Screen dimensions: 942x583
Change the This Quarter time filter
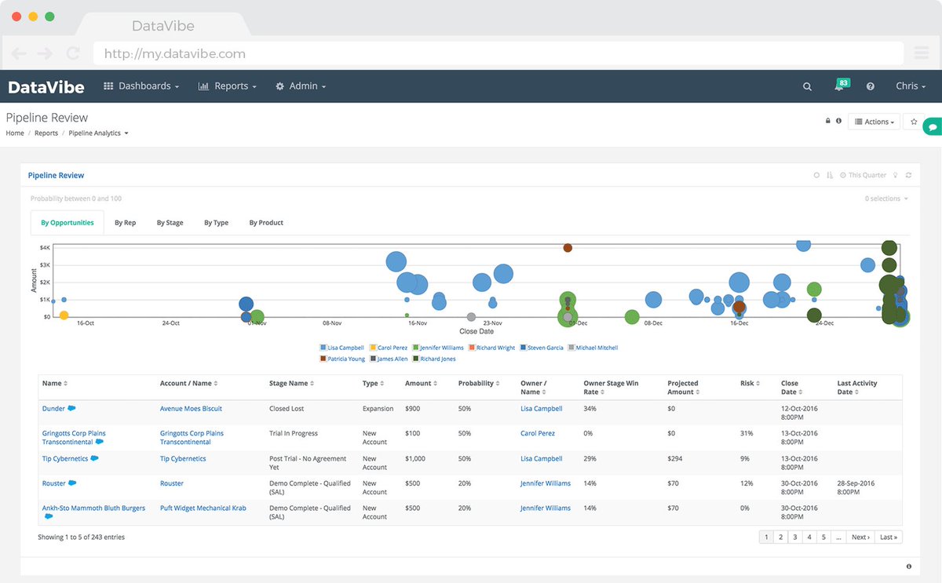point(863,176)
